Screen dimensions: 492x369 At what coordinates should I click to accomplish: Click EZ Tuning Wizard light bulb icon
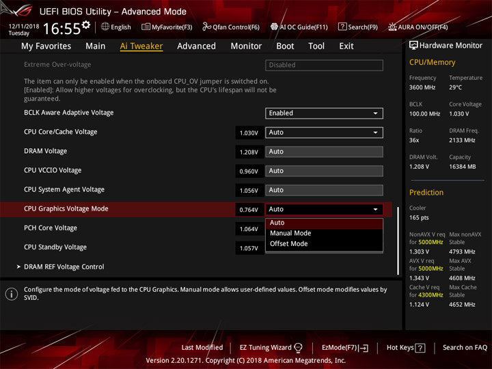(298, 348)
